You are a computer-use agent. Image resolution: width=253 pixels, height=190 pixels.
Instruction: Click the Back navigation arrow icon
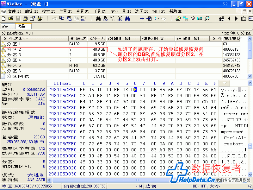pos(156,18)
